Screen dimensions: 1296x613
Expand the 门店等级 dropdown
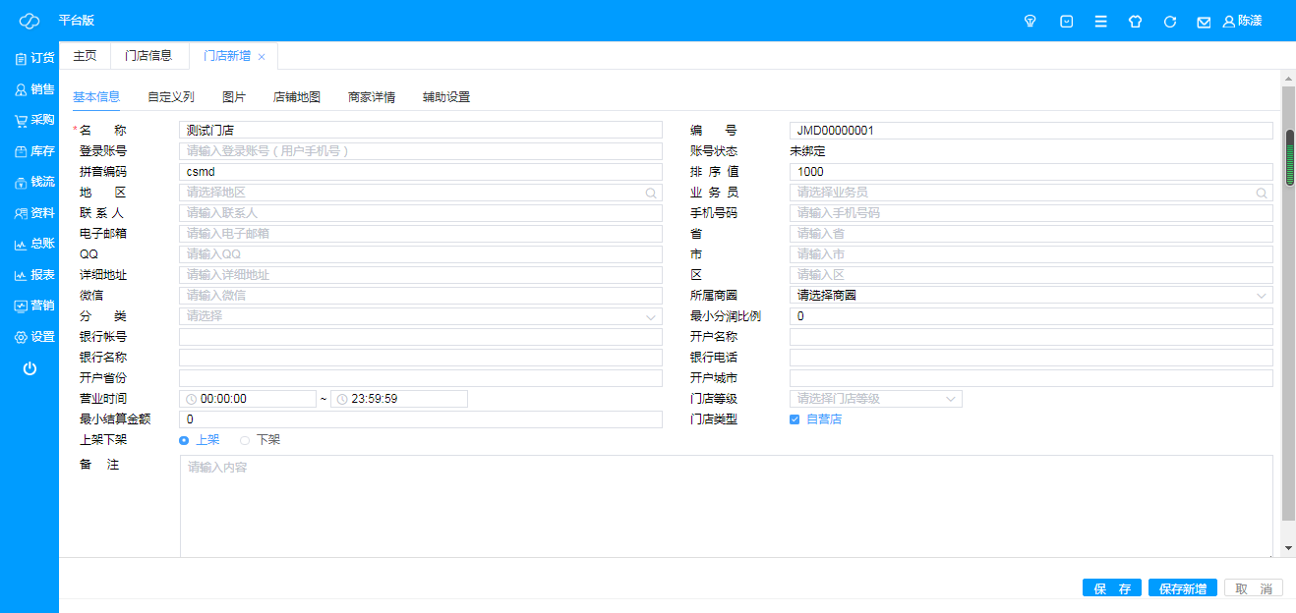click(875, 399)
